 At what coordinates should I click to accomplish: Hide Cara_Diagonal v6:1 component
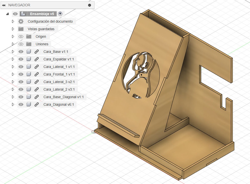coord(21,104)
